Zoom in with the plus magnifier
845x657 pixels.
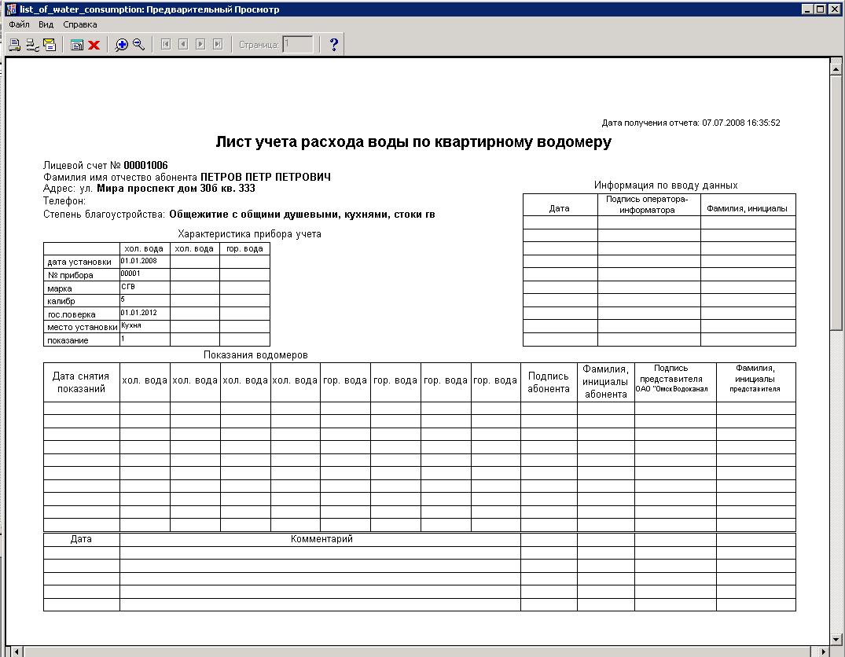coord(121,45)
